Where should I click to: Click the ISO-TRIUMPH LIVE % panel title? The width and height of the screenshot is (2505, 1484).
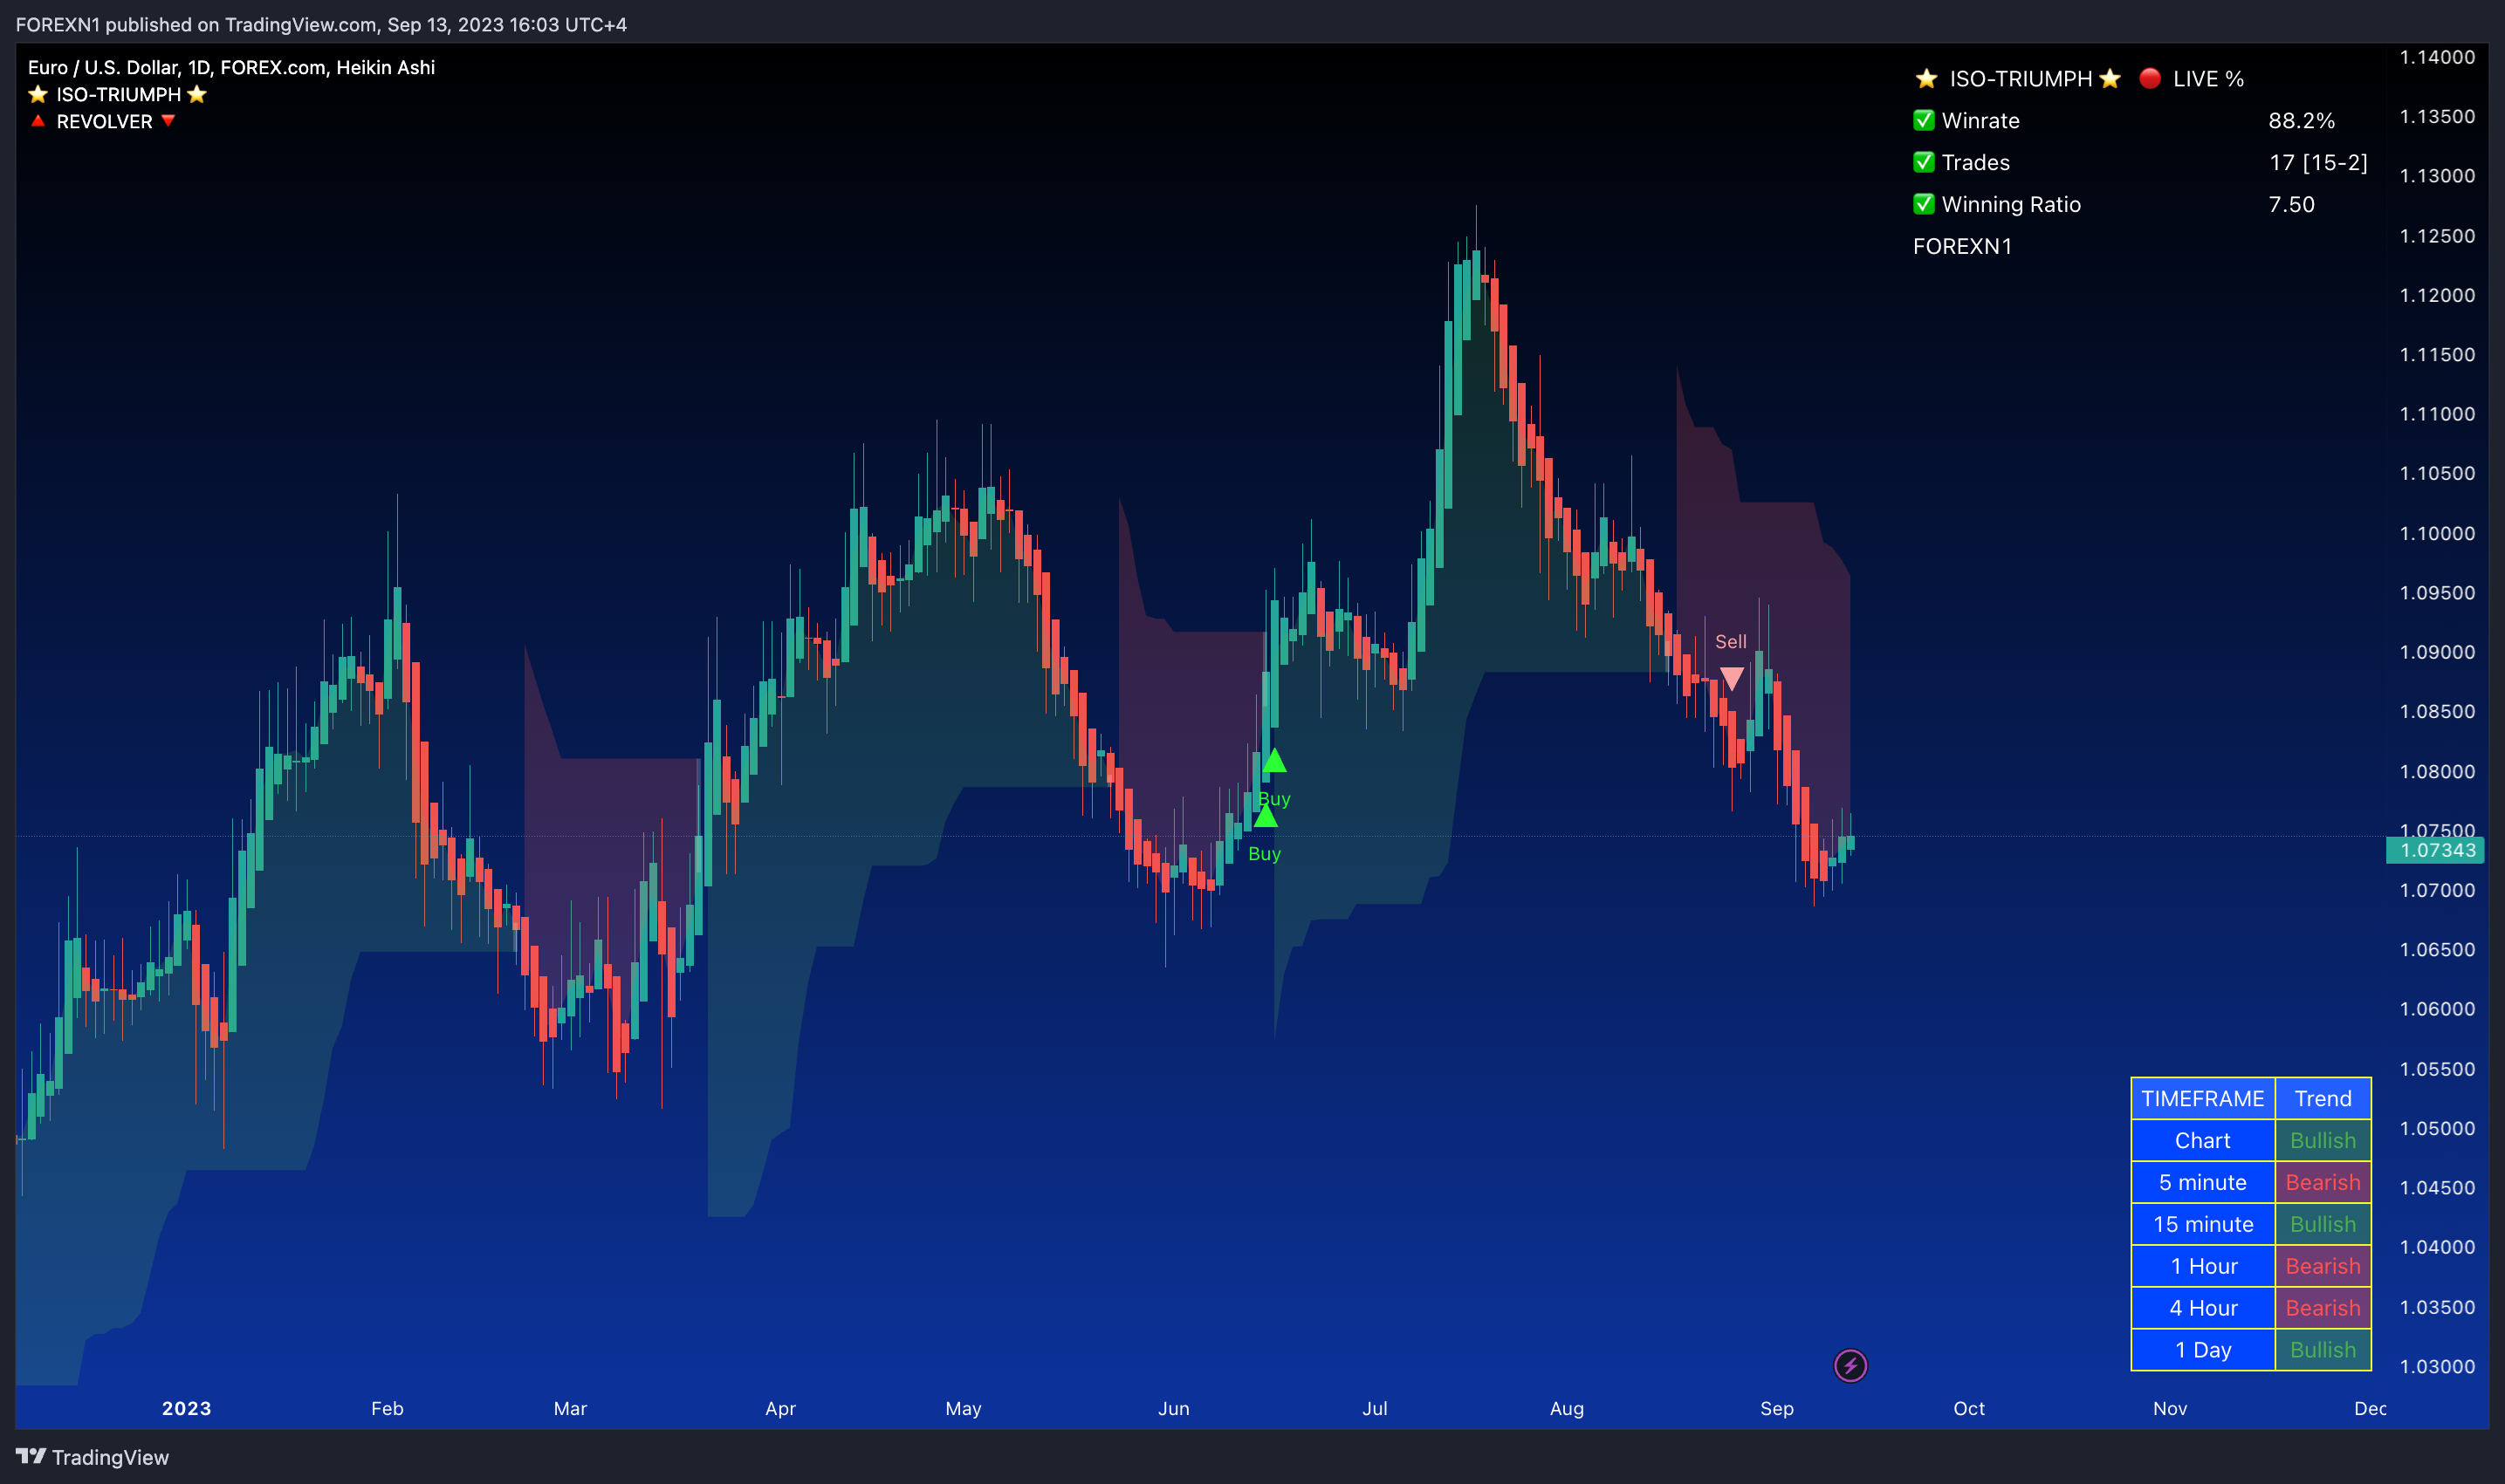click(x=2079, y=78)
